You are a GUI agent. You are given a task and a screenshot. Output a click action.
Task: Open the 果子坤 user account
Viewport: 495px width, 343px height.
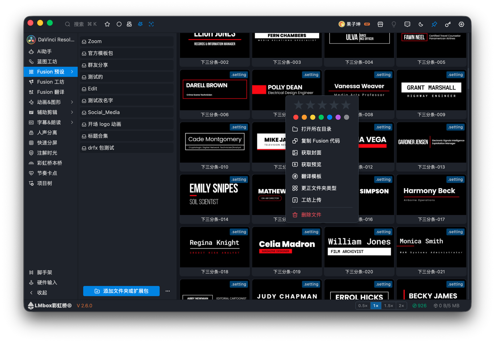[x=354, y=24]
